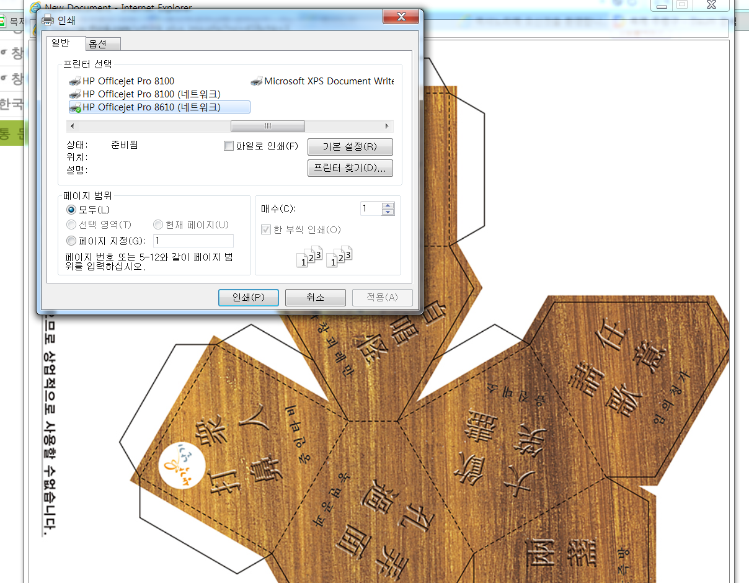This screenshot has width=749, height=583.
Task: Select the HP Officejet Pro 8100 printer icon
Action: [74, 81]
